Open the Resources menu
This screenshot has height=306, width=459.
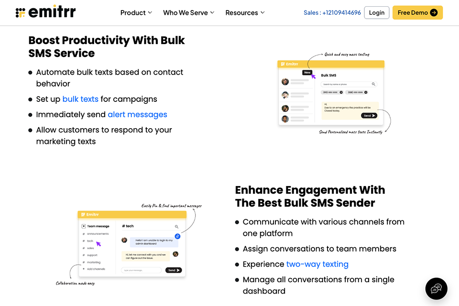[x=245, y=12]
